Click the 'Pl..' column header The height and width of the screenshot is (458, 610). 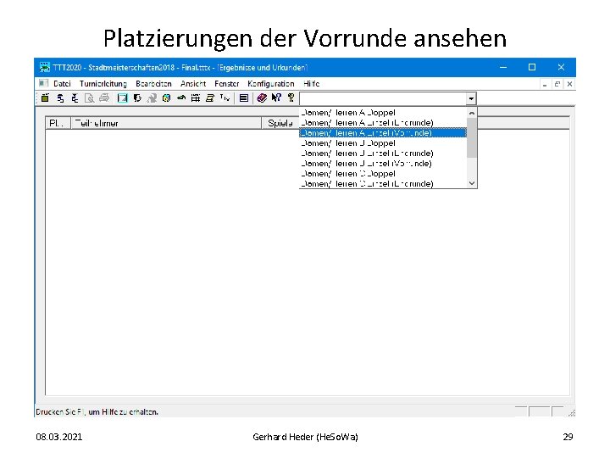58,123
